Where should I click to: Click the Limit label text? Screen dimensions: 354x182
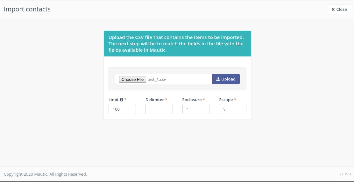pyautogui.click(x=114, y=100)
